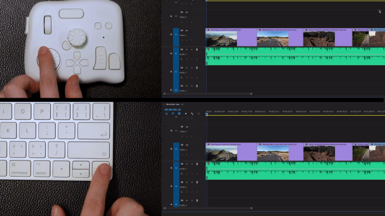Mute Audio 1 in Mountain tops timeline

click(x=187, y=164)
